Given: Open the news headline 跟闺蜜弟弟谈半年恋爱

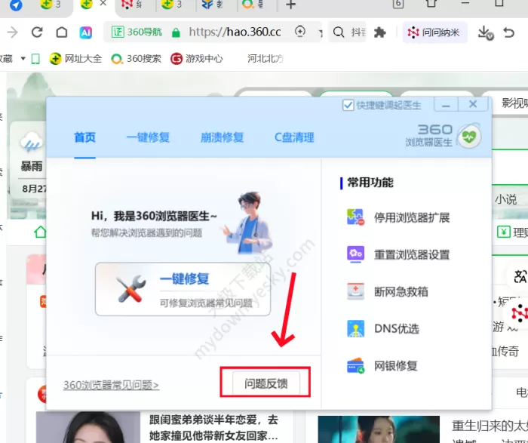Looking at the screenshot, I should click(x=214, y=427).
